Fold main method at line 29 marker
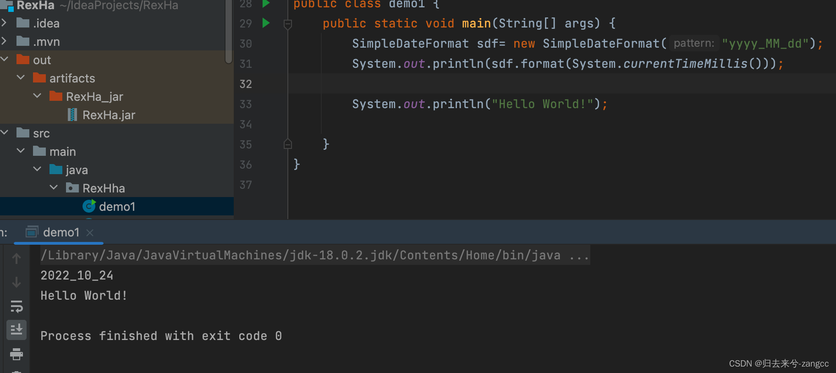Screen dimensions: 836x373 pos(288,24)
